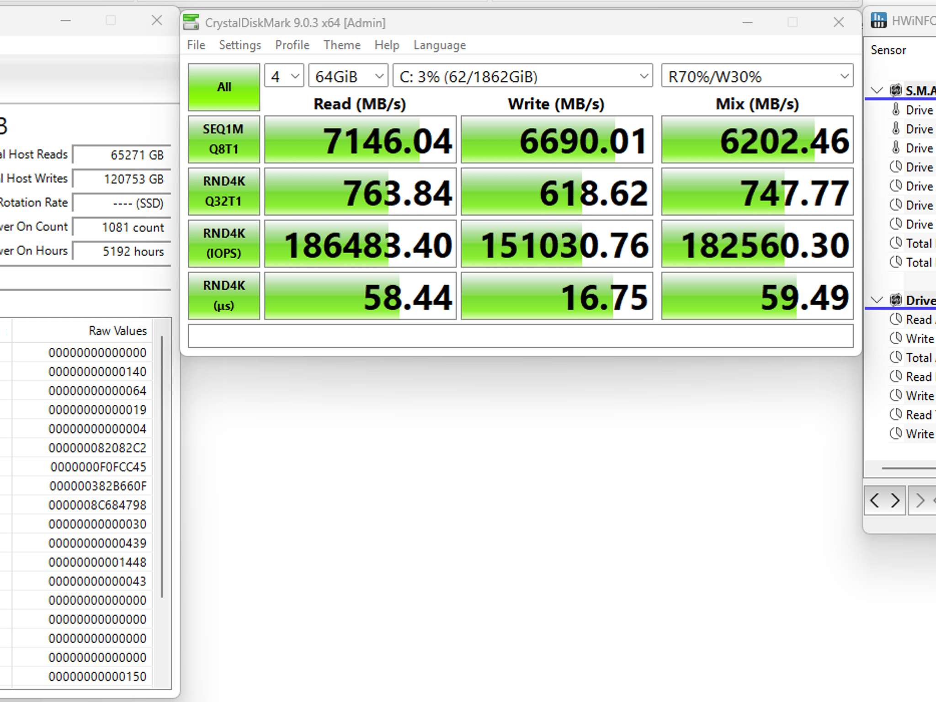Click the Mix (MB/s) column header
Viewport: 936px width, 702px height.
757,104
